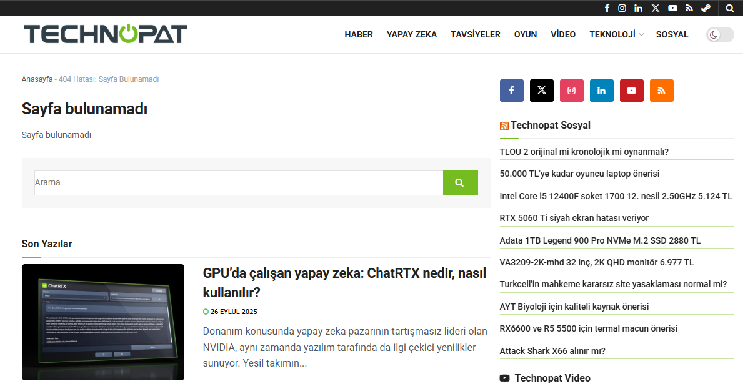Open YouTube icon in top black bar
This screenshot has height=389, width=743.
click(x=672, y=8)
